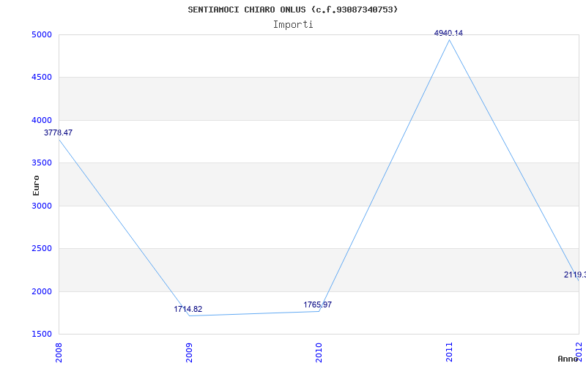Click the 2012 year axis label

point(579,352)
